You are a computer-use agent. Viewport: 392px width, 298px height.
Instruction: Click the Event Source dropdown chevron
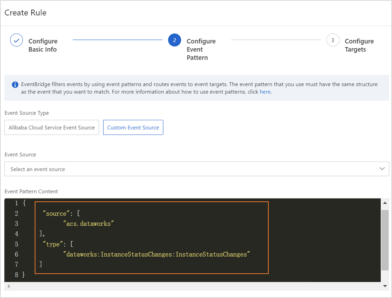point(382,169)
